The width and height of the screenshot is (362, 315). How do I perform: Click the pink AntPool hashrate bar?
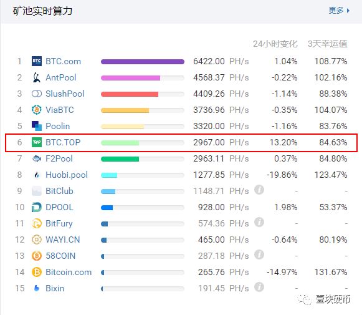point(131,78)
